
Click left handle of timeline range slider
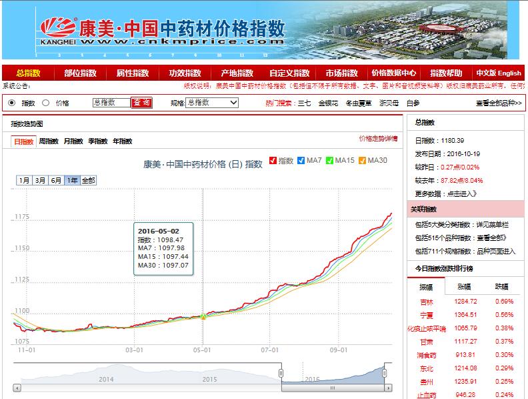pyautogui.click(x=281, y=372)
